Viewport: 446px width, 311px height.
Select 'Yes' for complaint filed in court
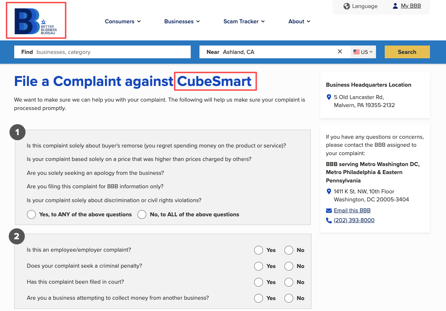coord(259,282)
